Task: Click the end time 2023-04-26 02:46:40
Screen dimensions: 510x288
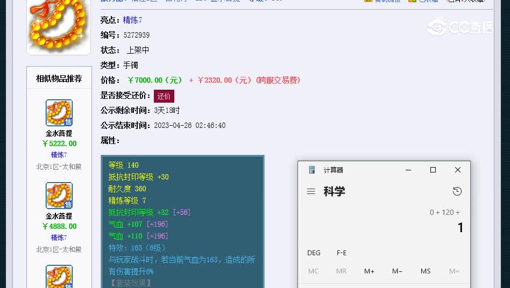Action: coord(189,125)
